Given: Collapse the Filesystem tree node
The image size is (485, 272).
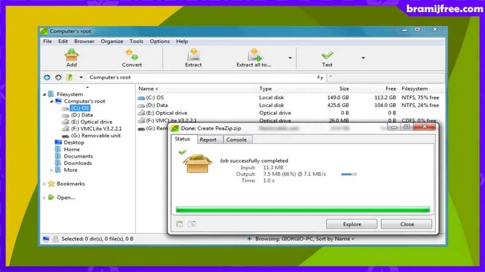Looking at the screenshot, I should 44,94.
